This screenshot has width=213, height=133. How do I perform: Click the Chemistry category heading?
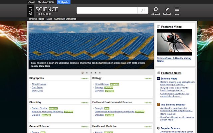coord(35,102)
